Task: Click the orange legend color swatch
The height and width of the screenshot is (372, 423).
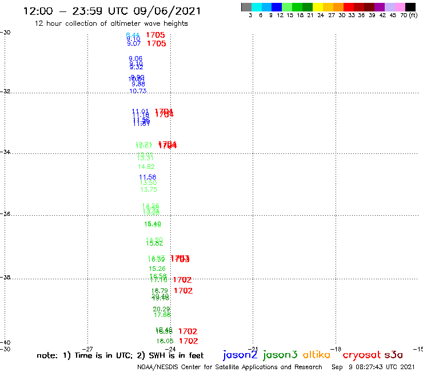Action: [x=338, y=7]
